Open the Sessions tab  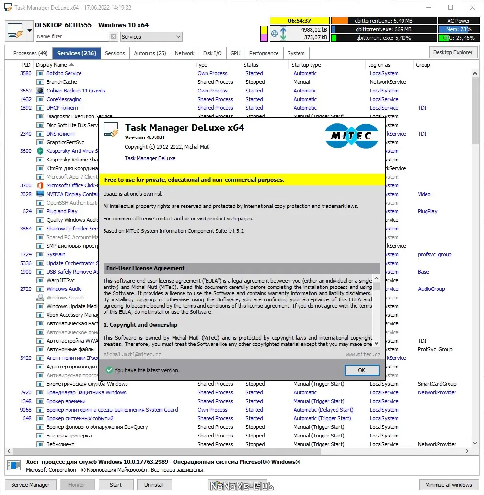pos(115,53)
